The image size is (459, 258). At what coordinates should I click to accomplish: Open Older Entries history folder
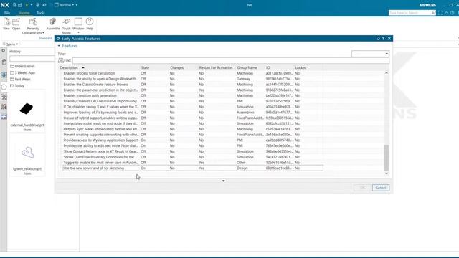pos(22,66)
